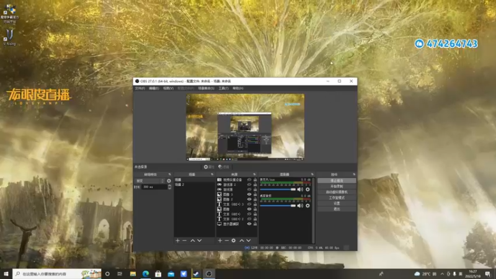Adjust the 麦克风/Aux volume slider
This screenshot has height=279, width=496.
(278, 190)
